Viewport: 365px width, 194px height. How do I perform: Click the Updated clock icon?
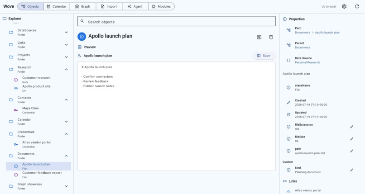tap(288, 114)
